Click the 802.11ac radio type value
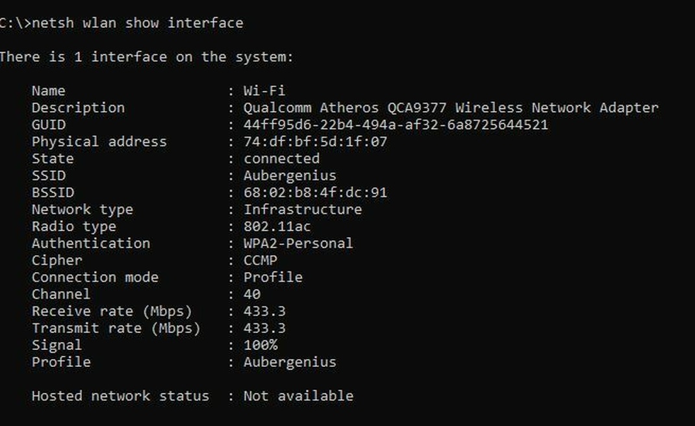The image size is (695, 426). [x=277, y=227]
